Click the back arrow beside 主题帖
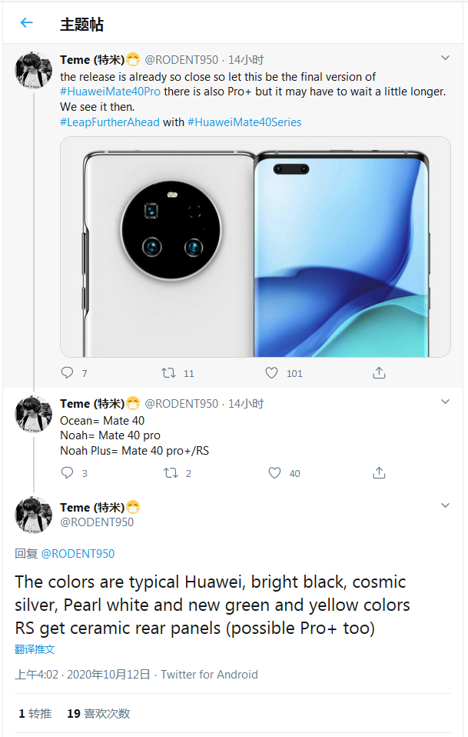Viewport: 468px width, 737px height. click(27, 23)
